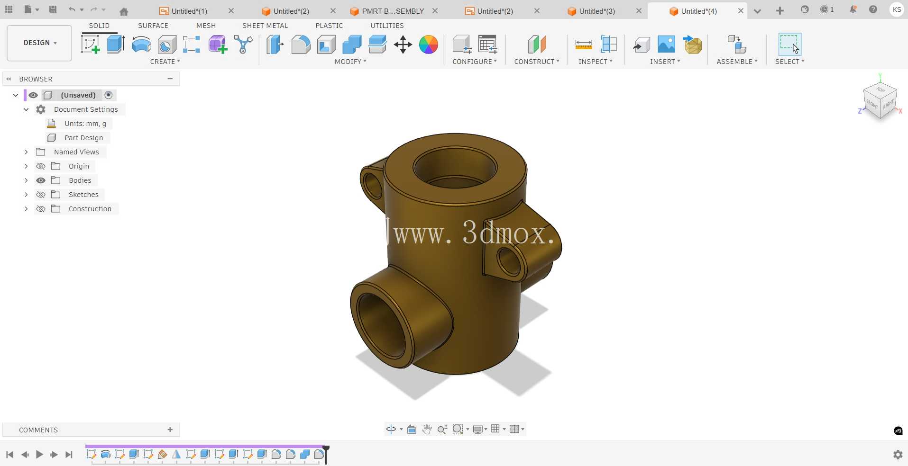Expand the Sketches folder
The width and height of the screenshot is (908, 466).
click(x=26, y=195)
